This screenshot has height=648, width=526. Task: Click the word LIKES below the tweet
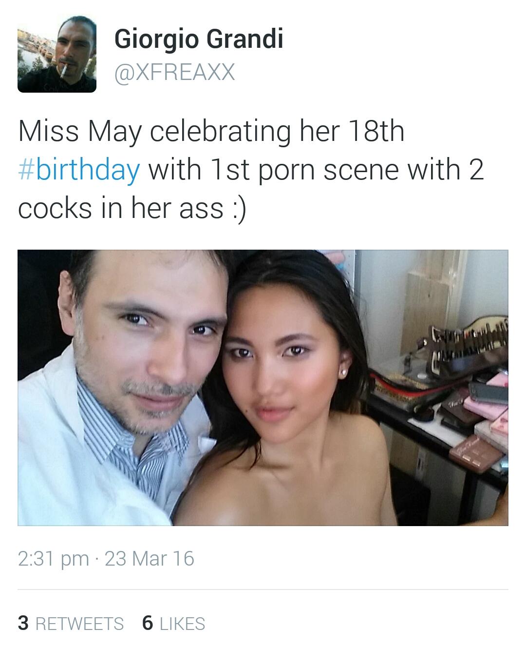click(182, 624)
